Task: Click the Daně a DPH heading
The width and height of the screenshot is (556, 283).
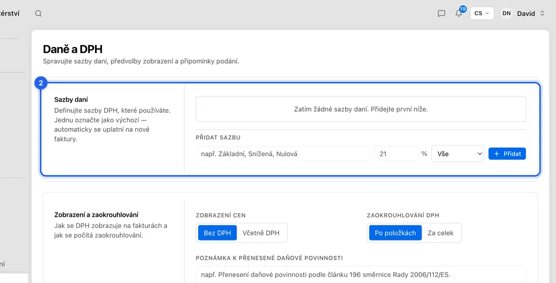Action: pyautogui.click(x=73, y=50)
